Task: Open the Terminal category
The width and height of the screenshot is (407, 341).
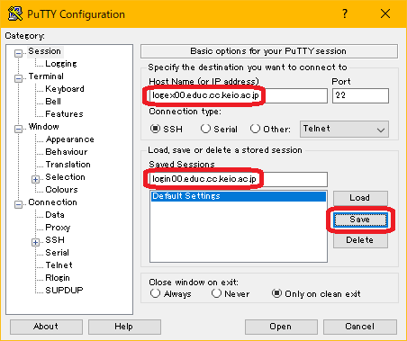Action: pyautogui.click(x=46, y=76)
